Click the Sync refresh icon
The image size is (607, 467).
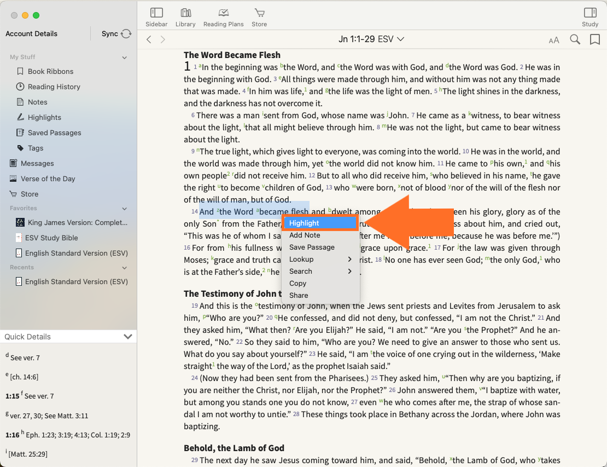pyautogui.click(x=126, y=34)
